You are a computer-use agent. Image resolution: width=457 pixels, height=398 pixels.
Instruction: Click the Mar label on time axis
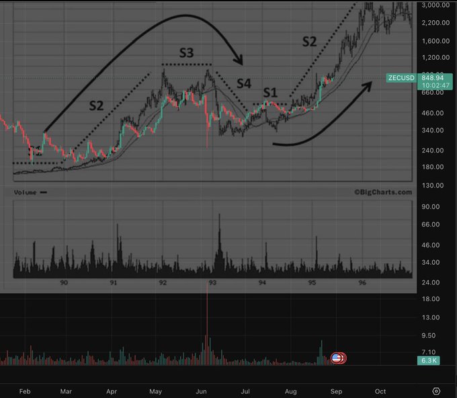66,391
